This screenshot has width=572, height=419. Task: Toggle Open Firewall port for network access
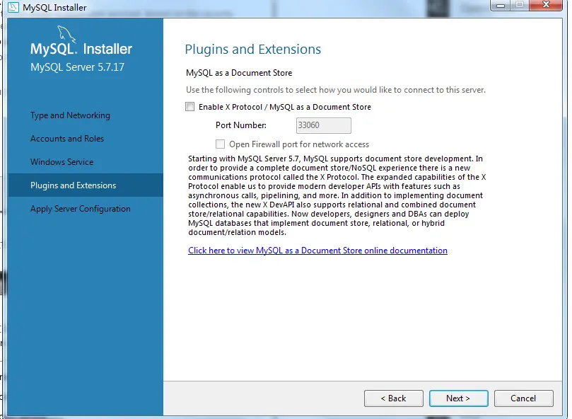(220, 144)
